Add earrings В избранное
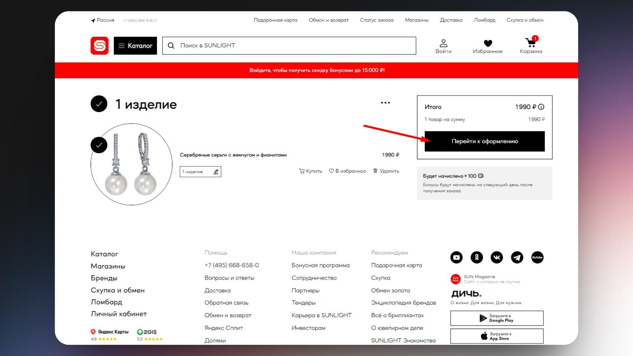Viewport: 633px width, 356px height. point(347,171)
